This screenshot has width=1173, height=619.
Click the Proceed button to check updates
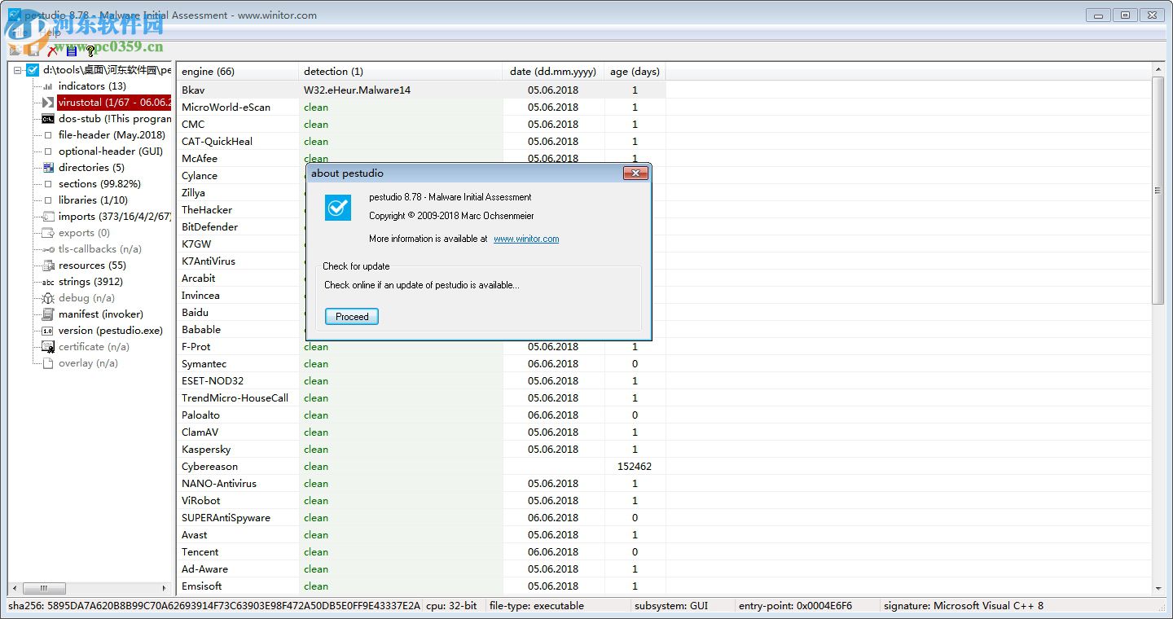352,317
